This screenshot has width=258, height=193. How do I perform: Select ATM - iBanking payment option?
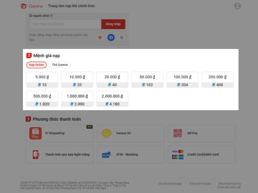(130, 155)
